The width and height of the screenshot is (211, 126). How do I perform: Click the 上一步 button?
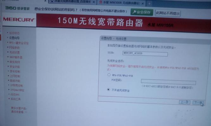184,102
